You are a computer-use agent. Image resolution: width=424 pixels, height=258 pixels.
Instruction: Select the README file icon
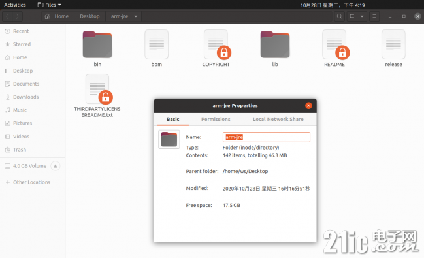tap(334, 44)
